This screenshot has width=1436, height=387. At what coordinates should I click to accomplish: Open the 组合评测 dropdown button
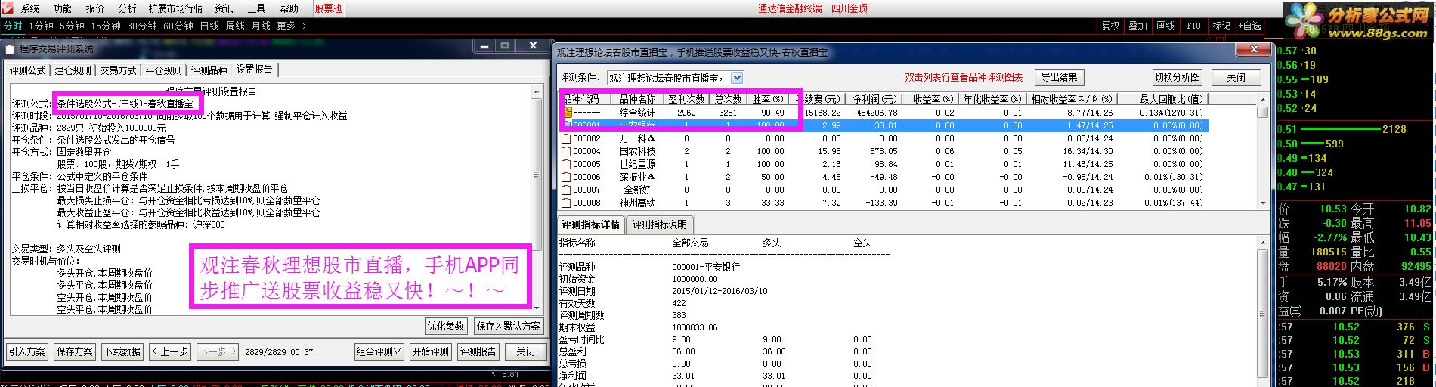coord(379,351)
